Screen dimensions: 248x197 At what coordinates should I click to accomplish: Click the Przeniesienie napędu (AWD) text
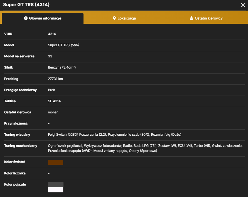point(70,151)
